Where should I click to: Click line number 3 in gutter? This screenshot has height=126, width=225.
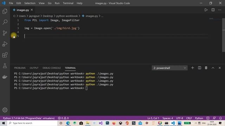[x=18, y=28]
